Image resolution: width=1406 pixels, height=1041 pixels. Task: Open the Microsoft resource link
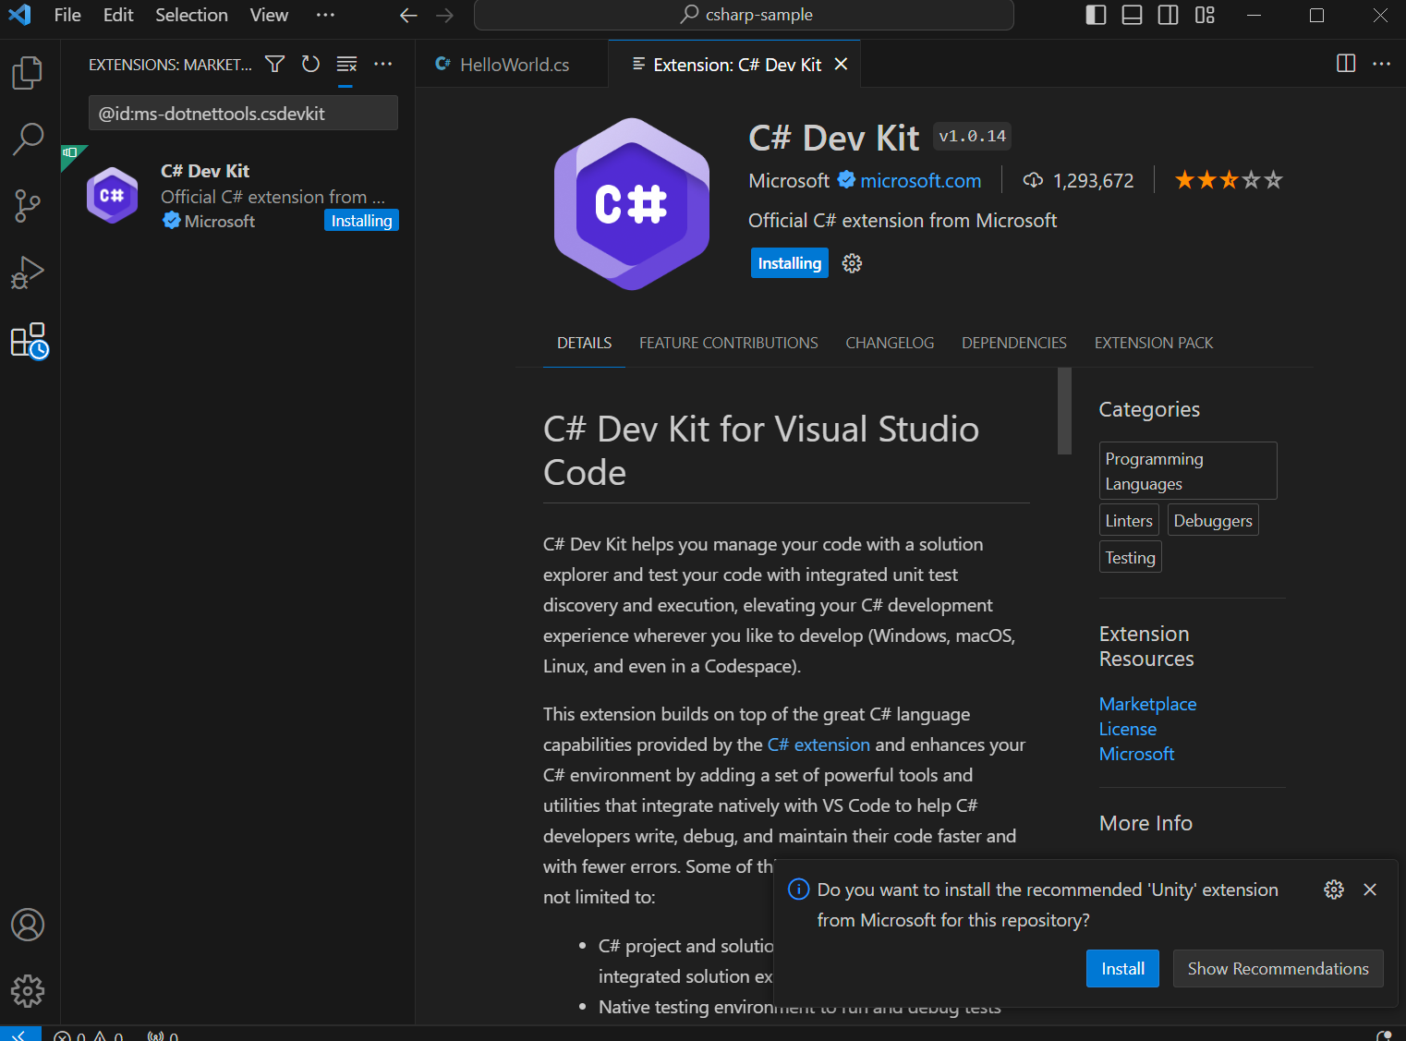1136,754
